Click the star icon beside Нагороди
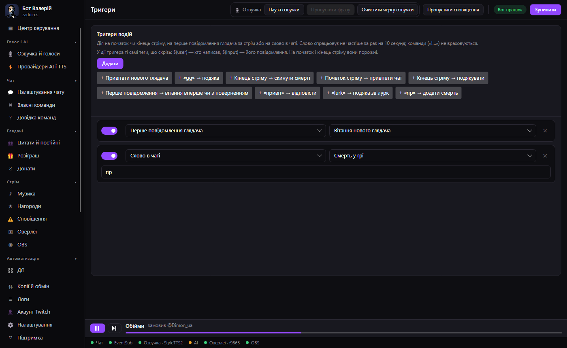The width and height of the screenshot is (567, 348). (x=11, y=206)
